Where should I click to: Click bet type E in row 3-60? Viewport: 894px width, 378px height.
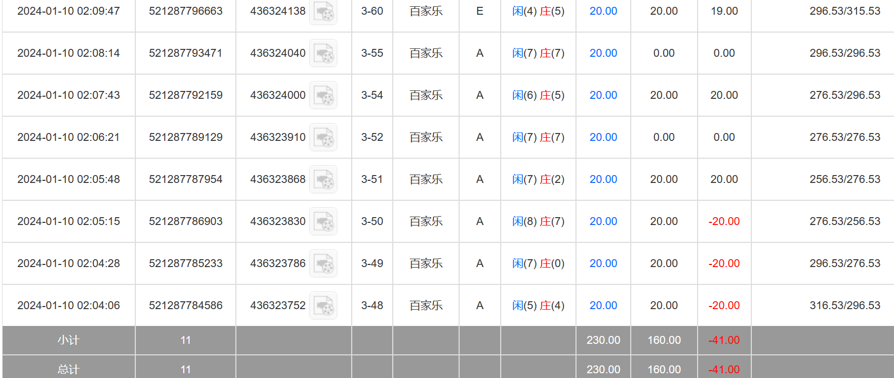[480, 11]
